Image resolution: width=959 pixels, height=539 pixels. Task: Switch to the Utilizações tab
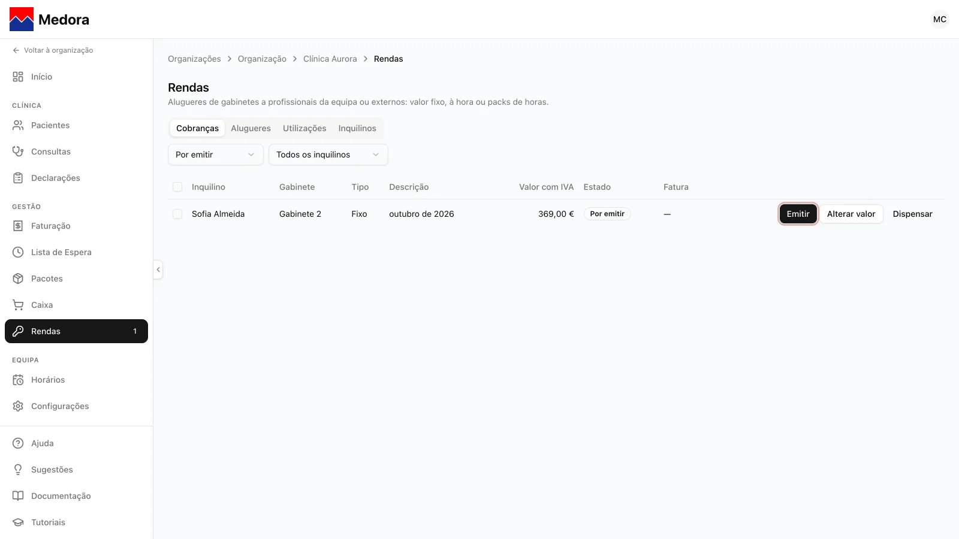(x=304, y=128)
